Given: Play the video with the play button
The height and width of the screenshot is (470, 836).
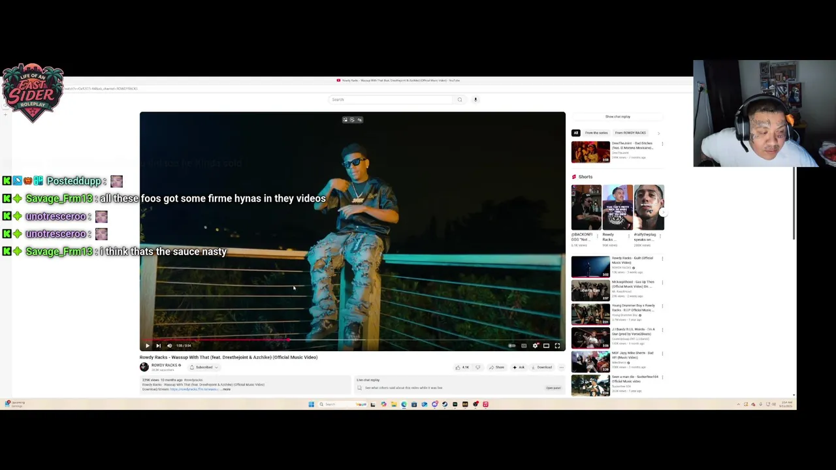Looking at the screenshot, I should click(x=147, y=346).
